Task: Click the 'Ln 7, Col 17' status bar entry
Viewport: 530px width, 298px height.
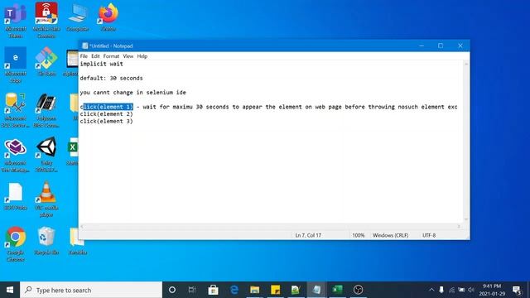Action: click(308, 235)
